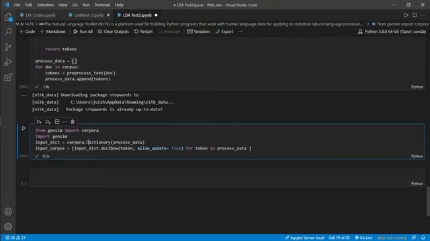Open the output cell ellipsis menu
430x241 pixels.
[24, 95]
